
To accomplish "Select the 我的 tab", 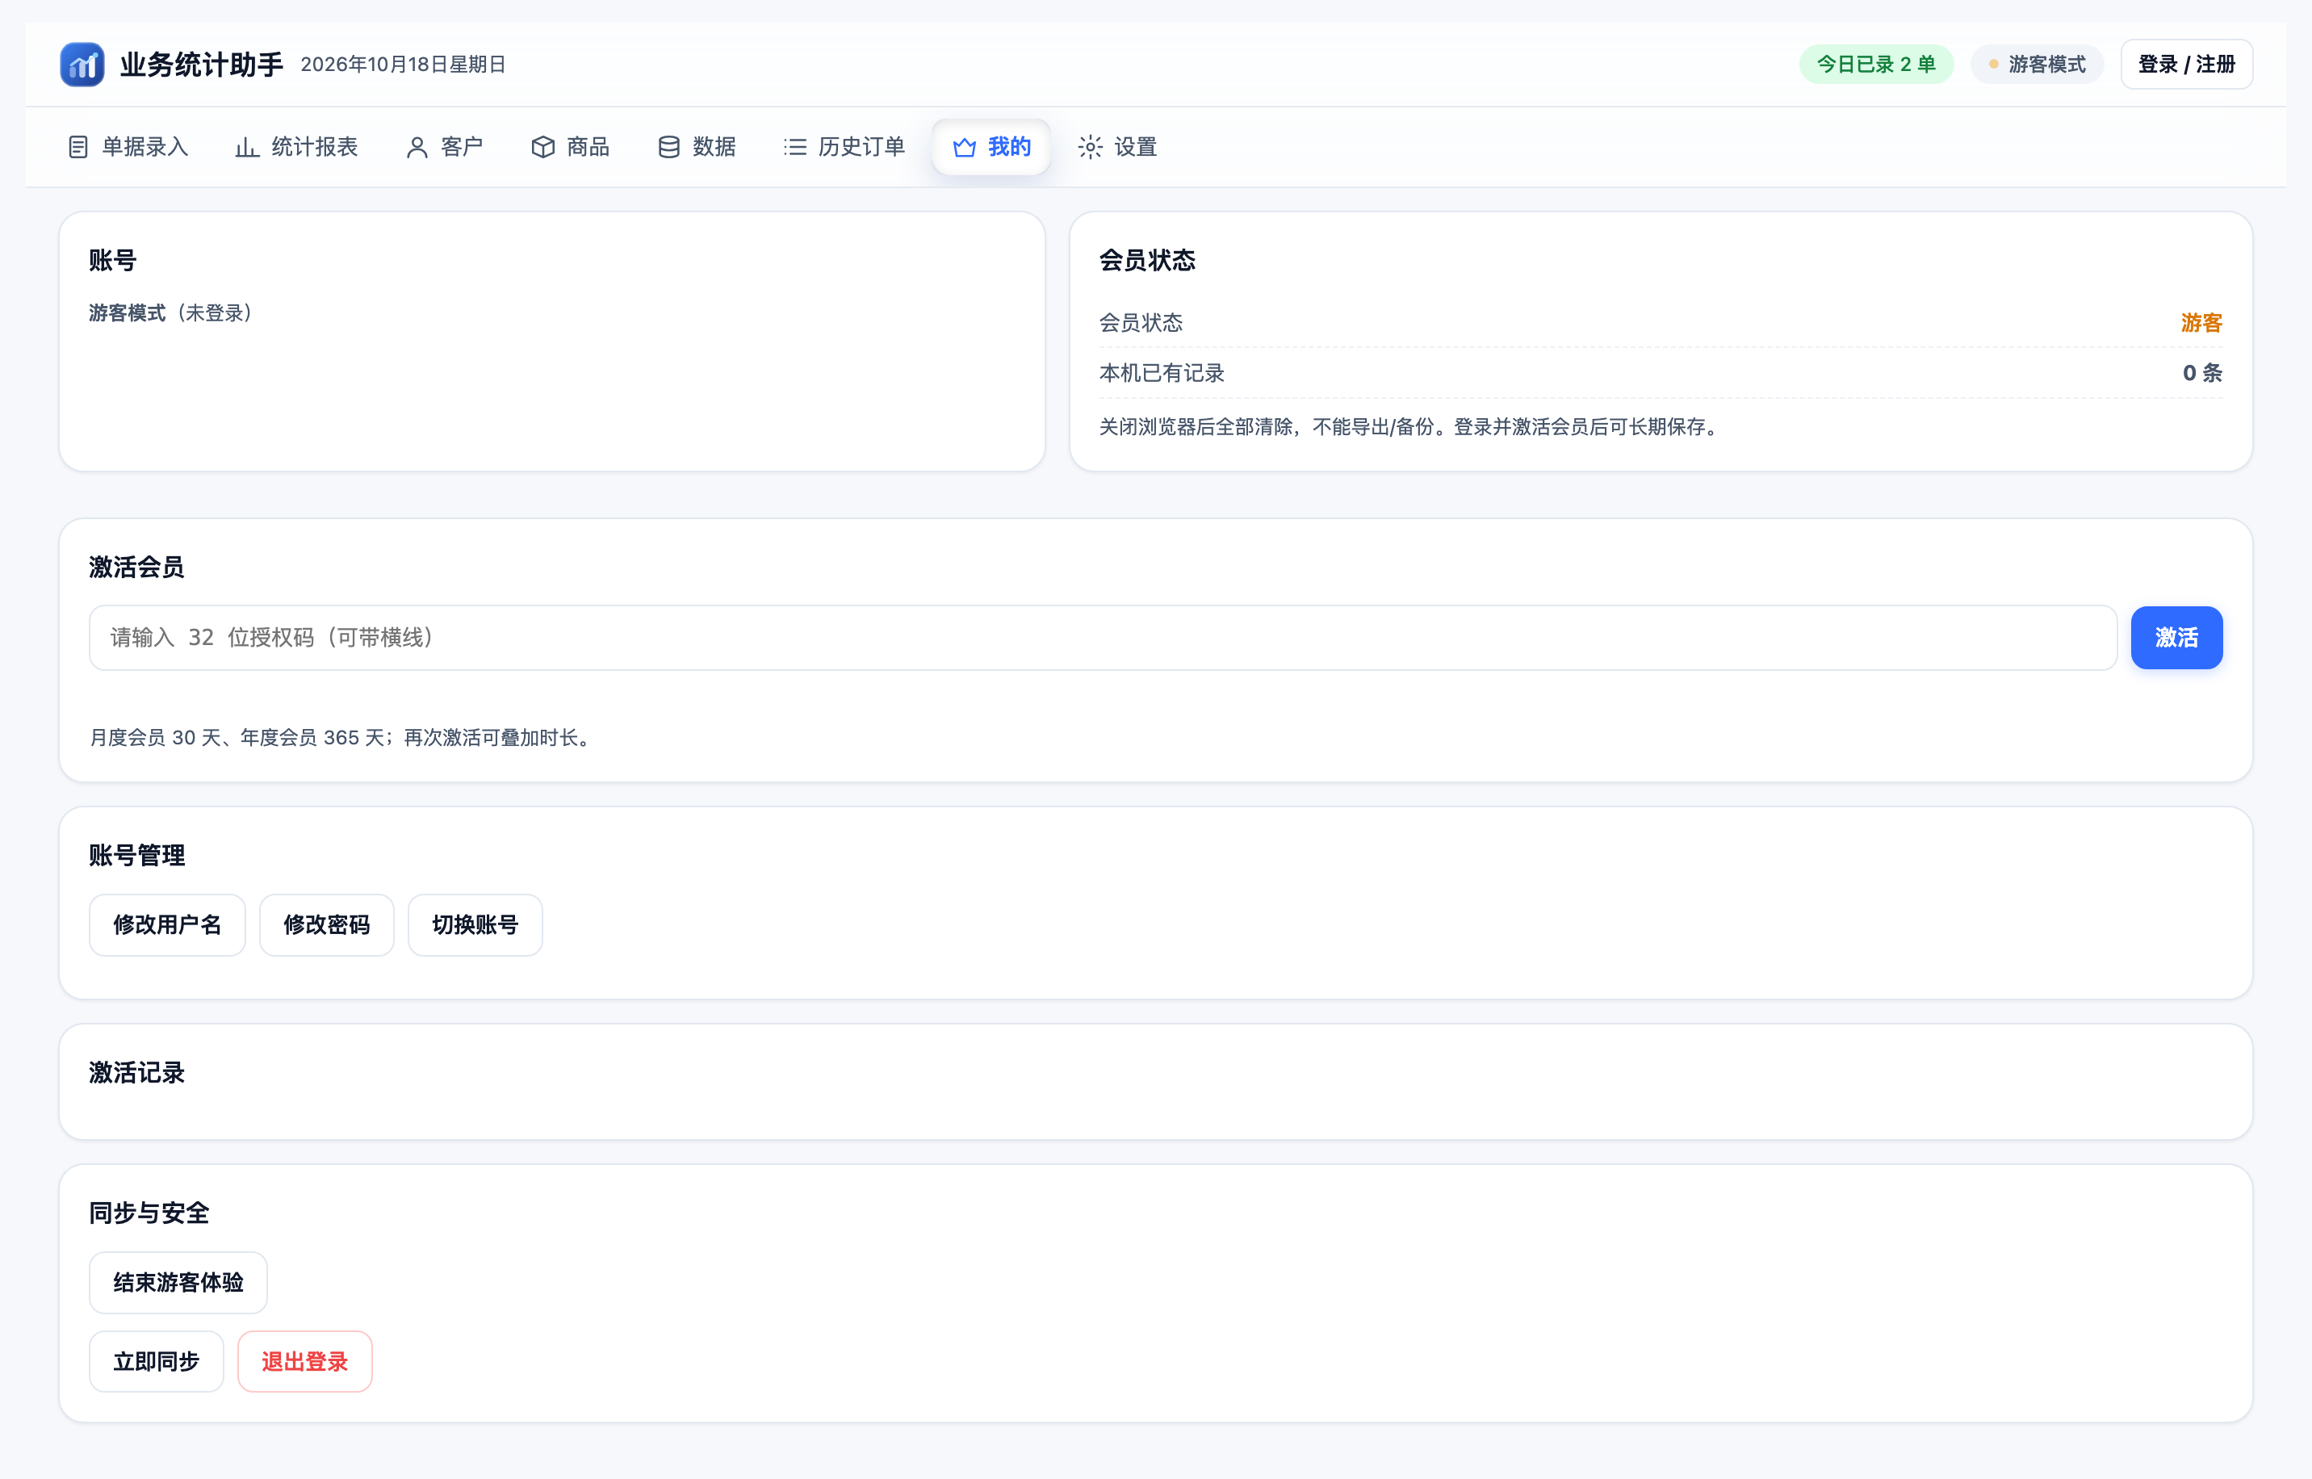I will pyautogui.click(x=991, y=147).
